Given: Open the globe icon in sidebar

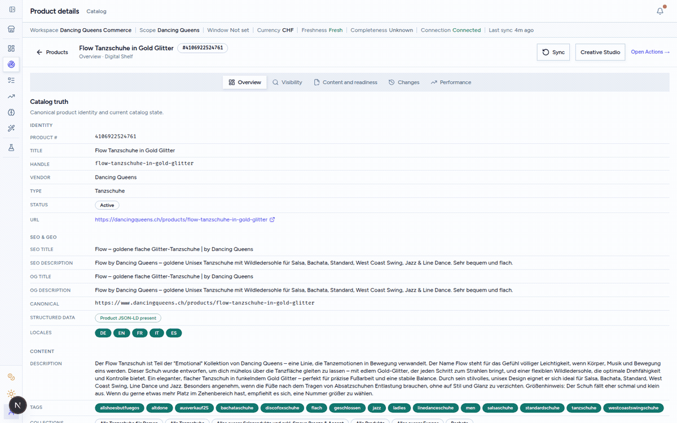Looking at the screenshot, I should click(11, 113).
